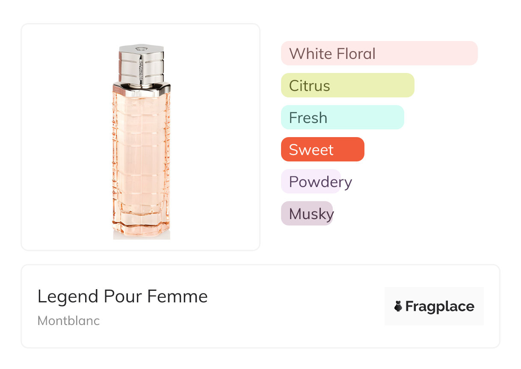The image size is (521, 369).
Task: Open the Legend Pour Femme title
Action: (x=122, y=296)
